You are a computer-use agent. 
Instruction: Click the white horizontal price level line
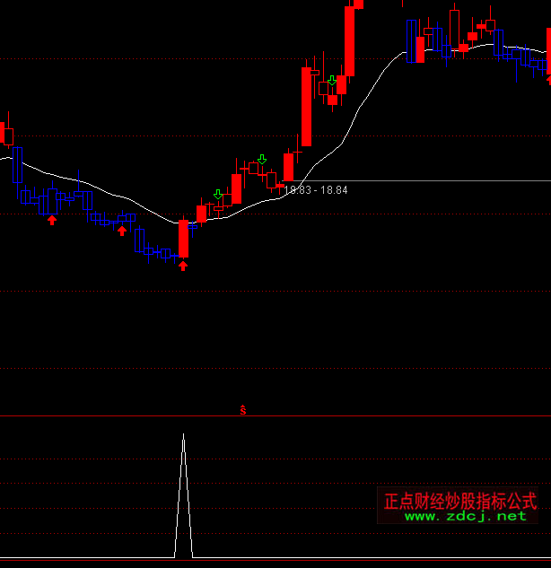[x=449, y=181]
